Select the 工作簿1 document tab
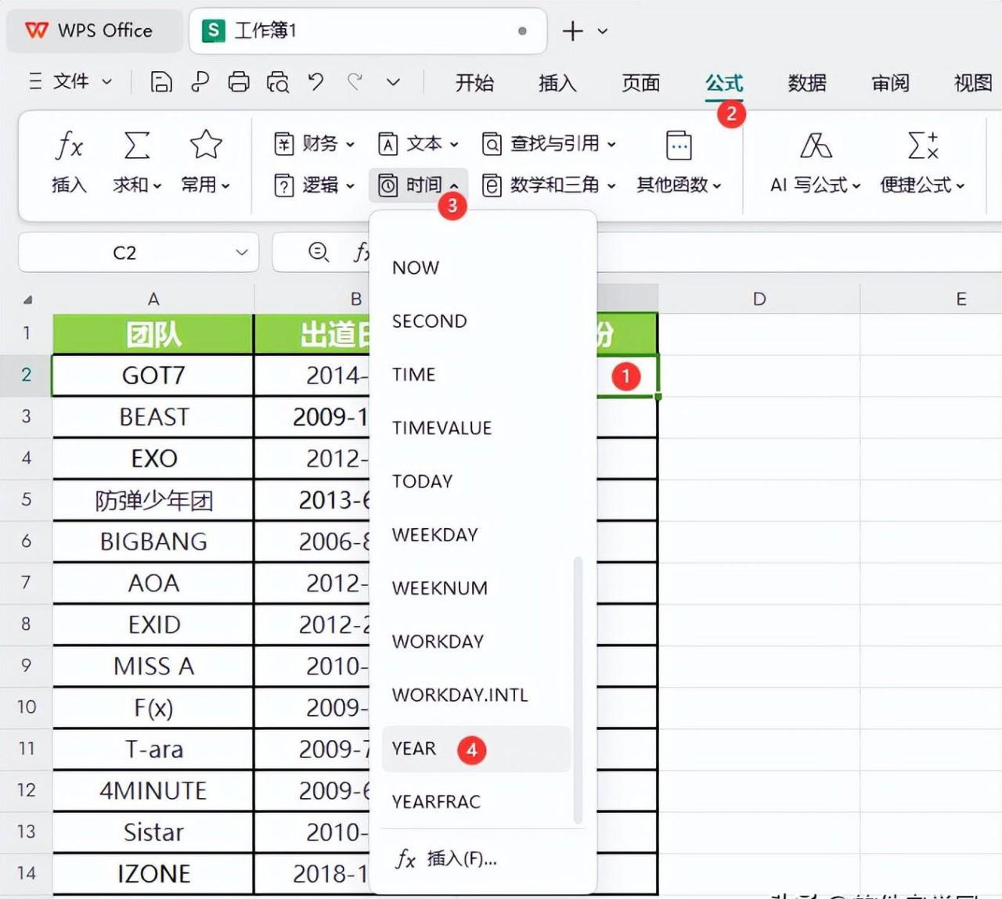 click(x=367, y=31)
